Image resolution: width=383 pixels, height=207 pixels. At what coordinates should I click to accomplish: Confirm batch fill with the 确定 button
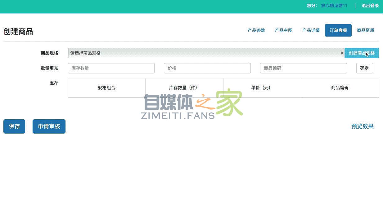(364, 68)
